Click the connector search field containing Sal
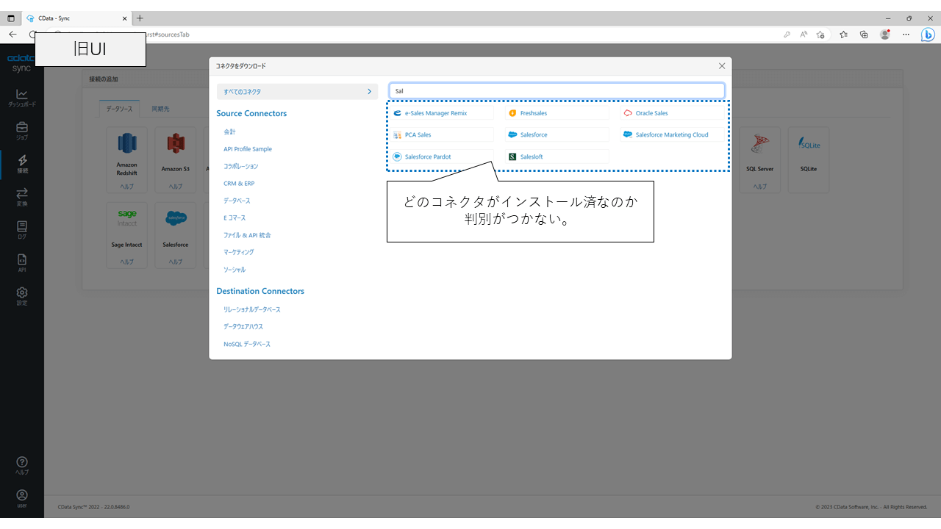Image resolution: width=941 pixels, height=529 pixels. pos(557,91)
